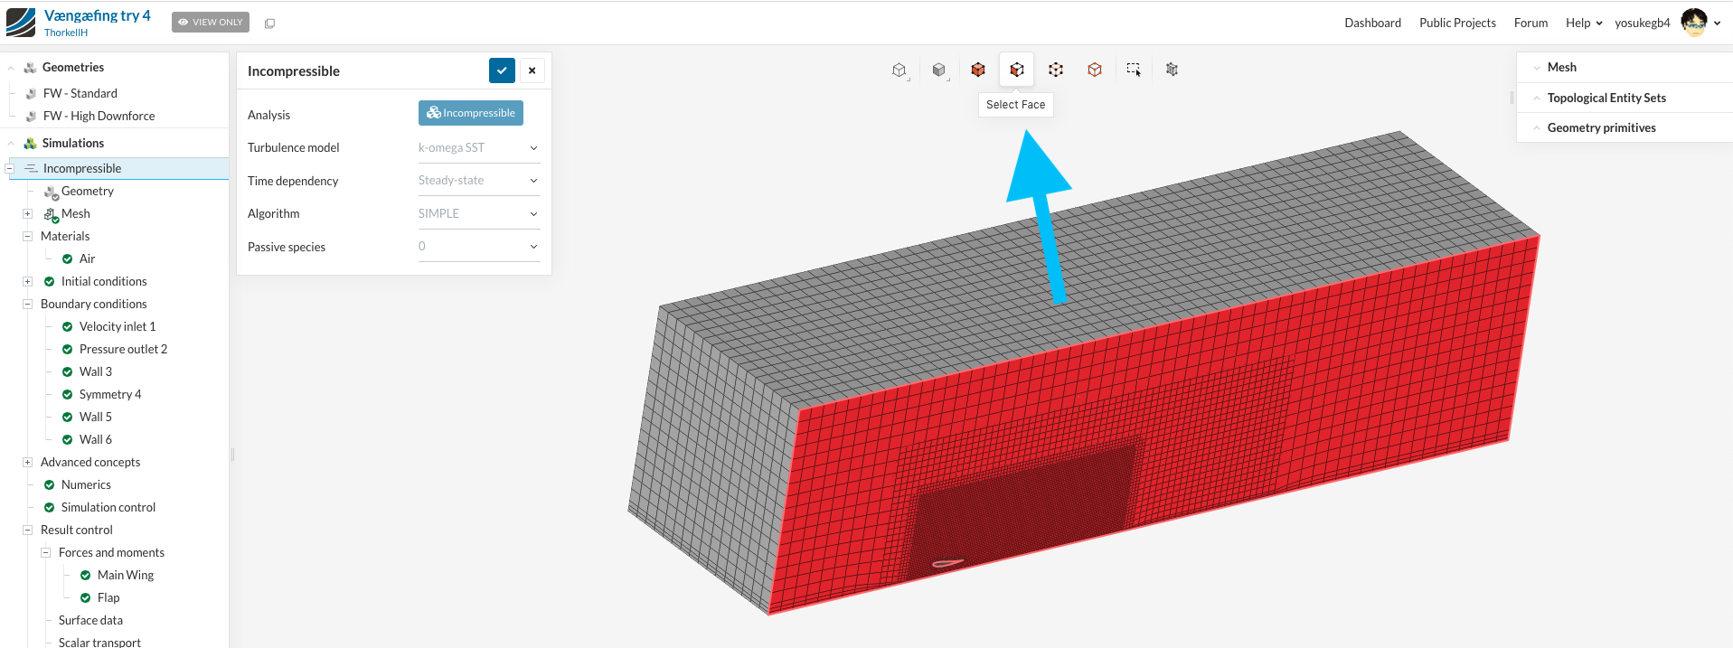Image resolution: width=1733 pixels, height=648 pixels.
Task: Select the Flap result control item
Action: click(x=108, y=598)
